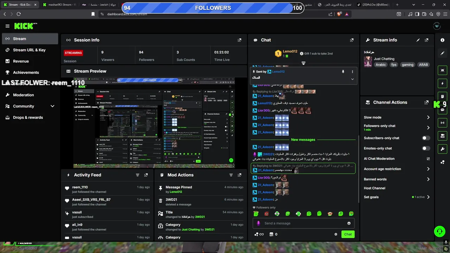The height and width of the screenshot is (253, 450).
Task: Click the purple microphone icon in chat input
Action: coord(258,223)
